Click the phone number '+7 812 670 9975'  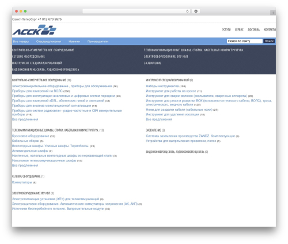[x=50, y=19]
